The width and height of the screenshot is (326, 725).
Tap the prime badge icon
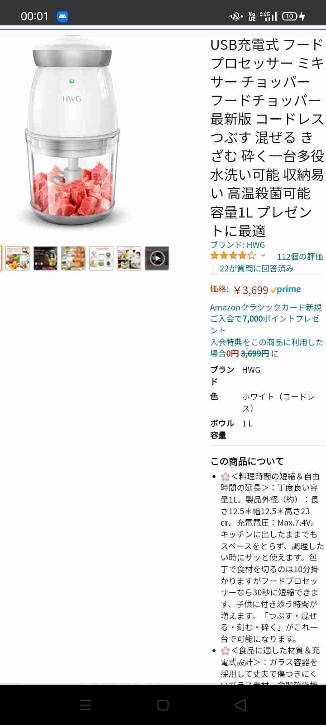pos(286,290)
